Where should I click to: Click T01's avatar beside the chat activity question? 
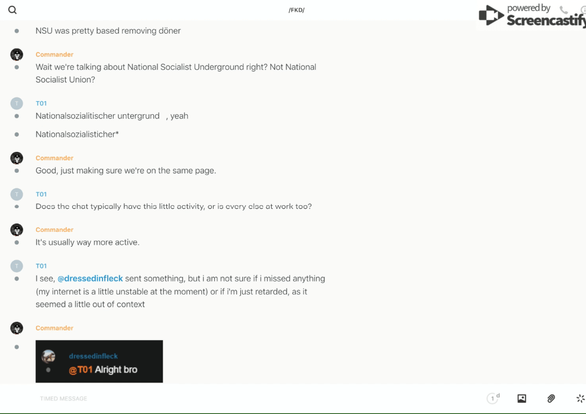17,194
